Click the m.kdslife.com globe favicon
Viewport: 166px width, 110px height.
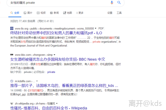(12, 81)
